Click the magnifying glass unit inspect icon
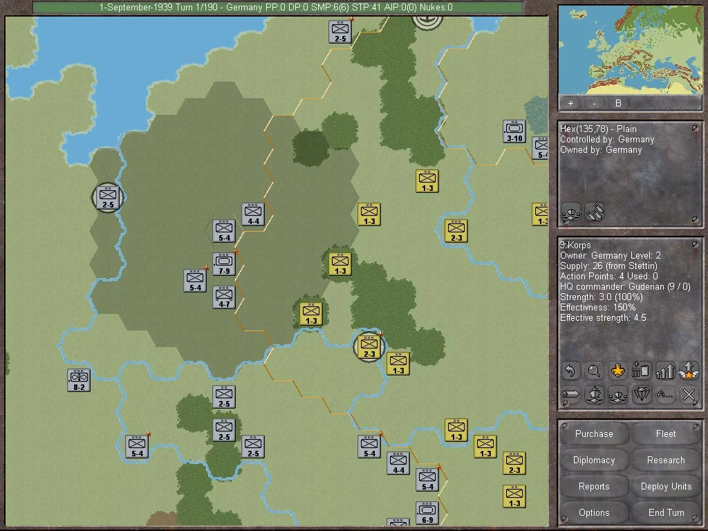This screenshot has width=708, height=531. 594,371
